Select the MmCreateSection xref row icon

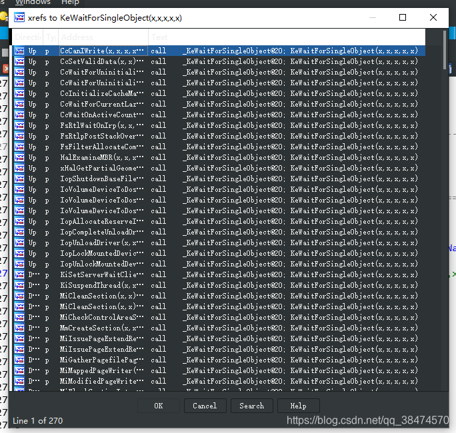19,328
